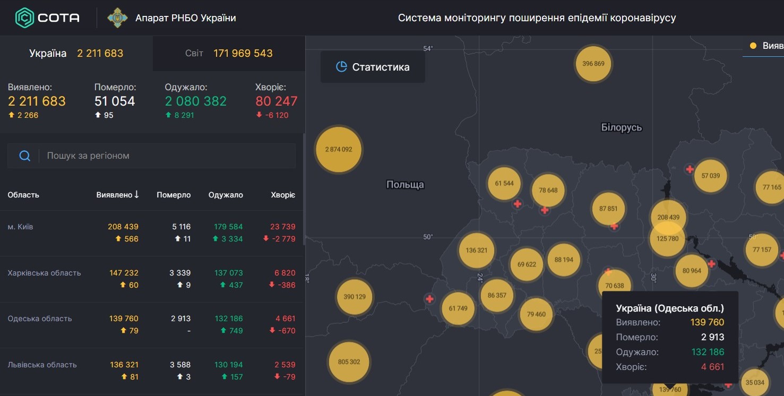This screenshot has height=396, width=784.
Task: Switch to the Світ tab
Action: click(229, 53)
